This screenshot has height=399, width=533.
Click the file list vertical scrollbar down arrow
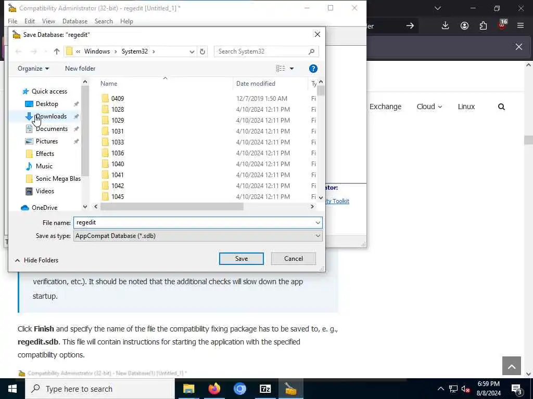[321, 197]
